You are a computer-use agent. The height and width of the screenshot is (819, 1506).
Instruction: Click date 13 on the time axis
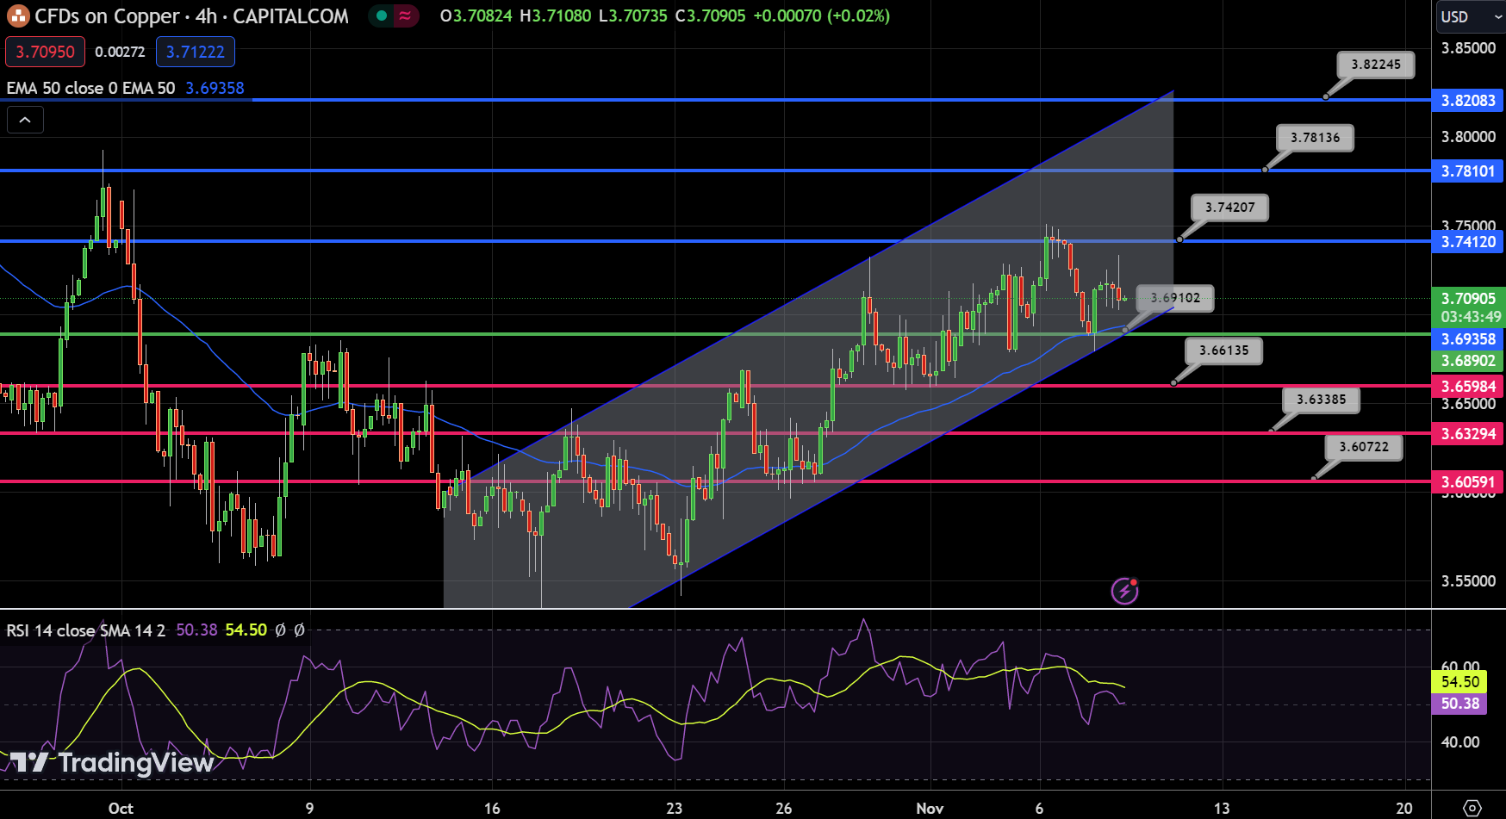[x=1222, y=808]
